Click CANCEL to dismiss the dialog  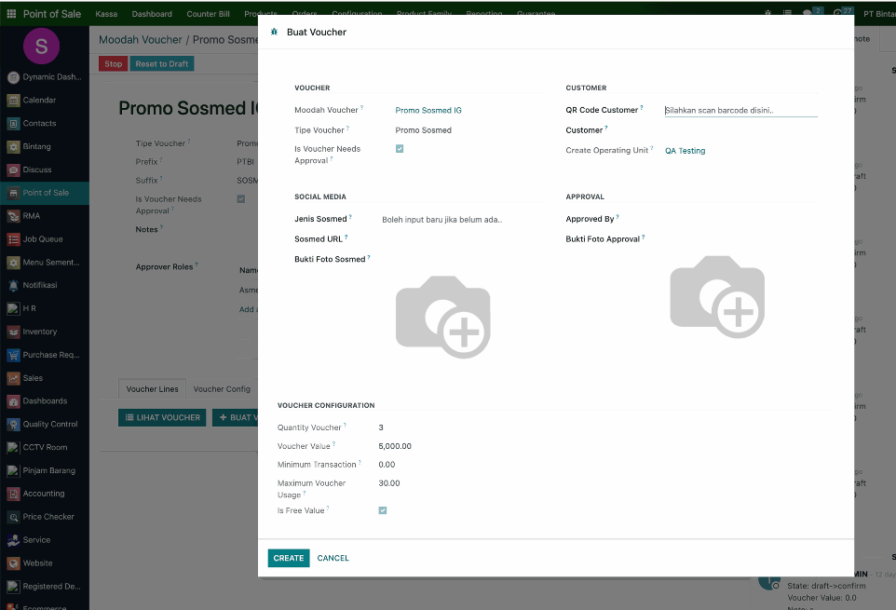(333, 558)
